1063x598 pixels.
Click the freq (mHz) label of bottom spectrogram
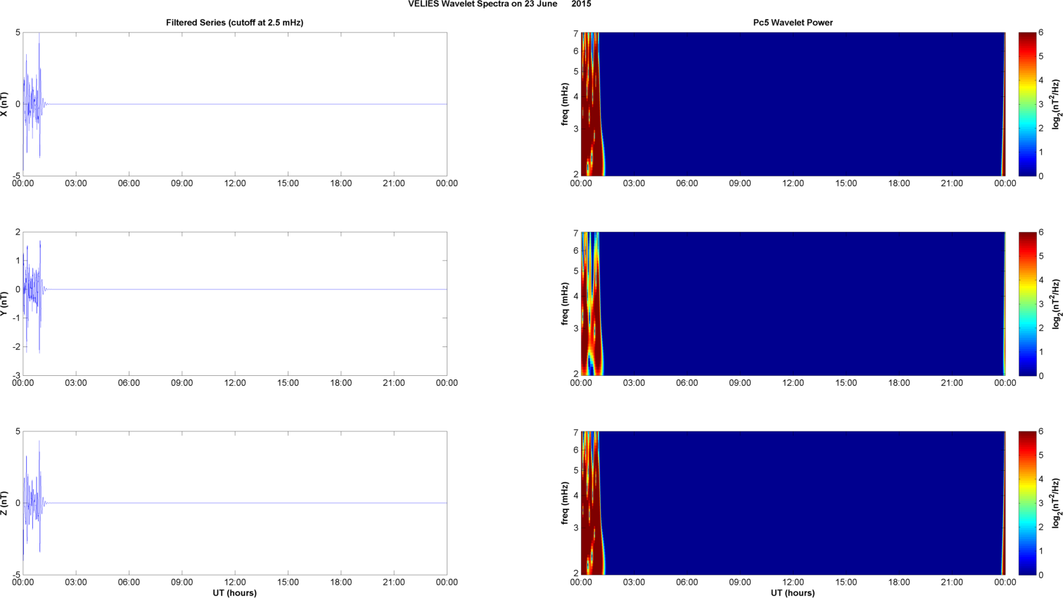[x=564, y=503]
